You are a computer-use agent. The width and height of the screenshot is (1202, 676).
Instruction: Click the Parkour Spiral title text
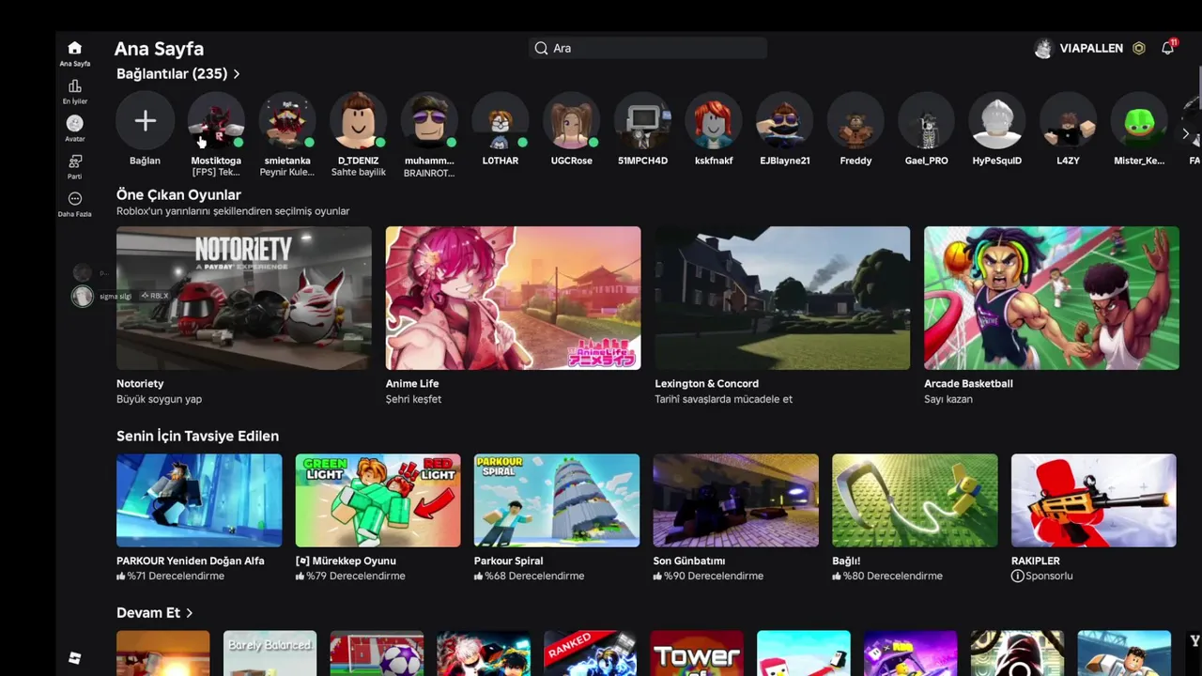click(x=509, y=561)
